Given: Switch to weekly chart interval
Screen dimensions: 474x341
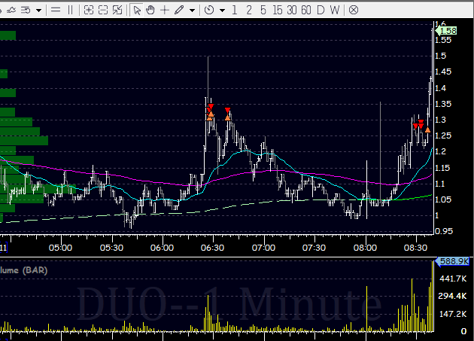Looking at the screenshot, I should [335, 10].
